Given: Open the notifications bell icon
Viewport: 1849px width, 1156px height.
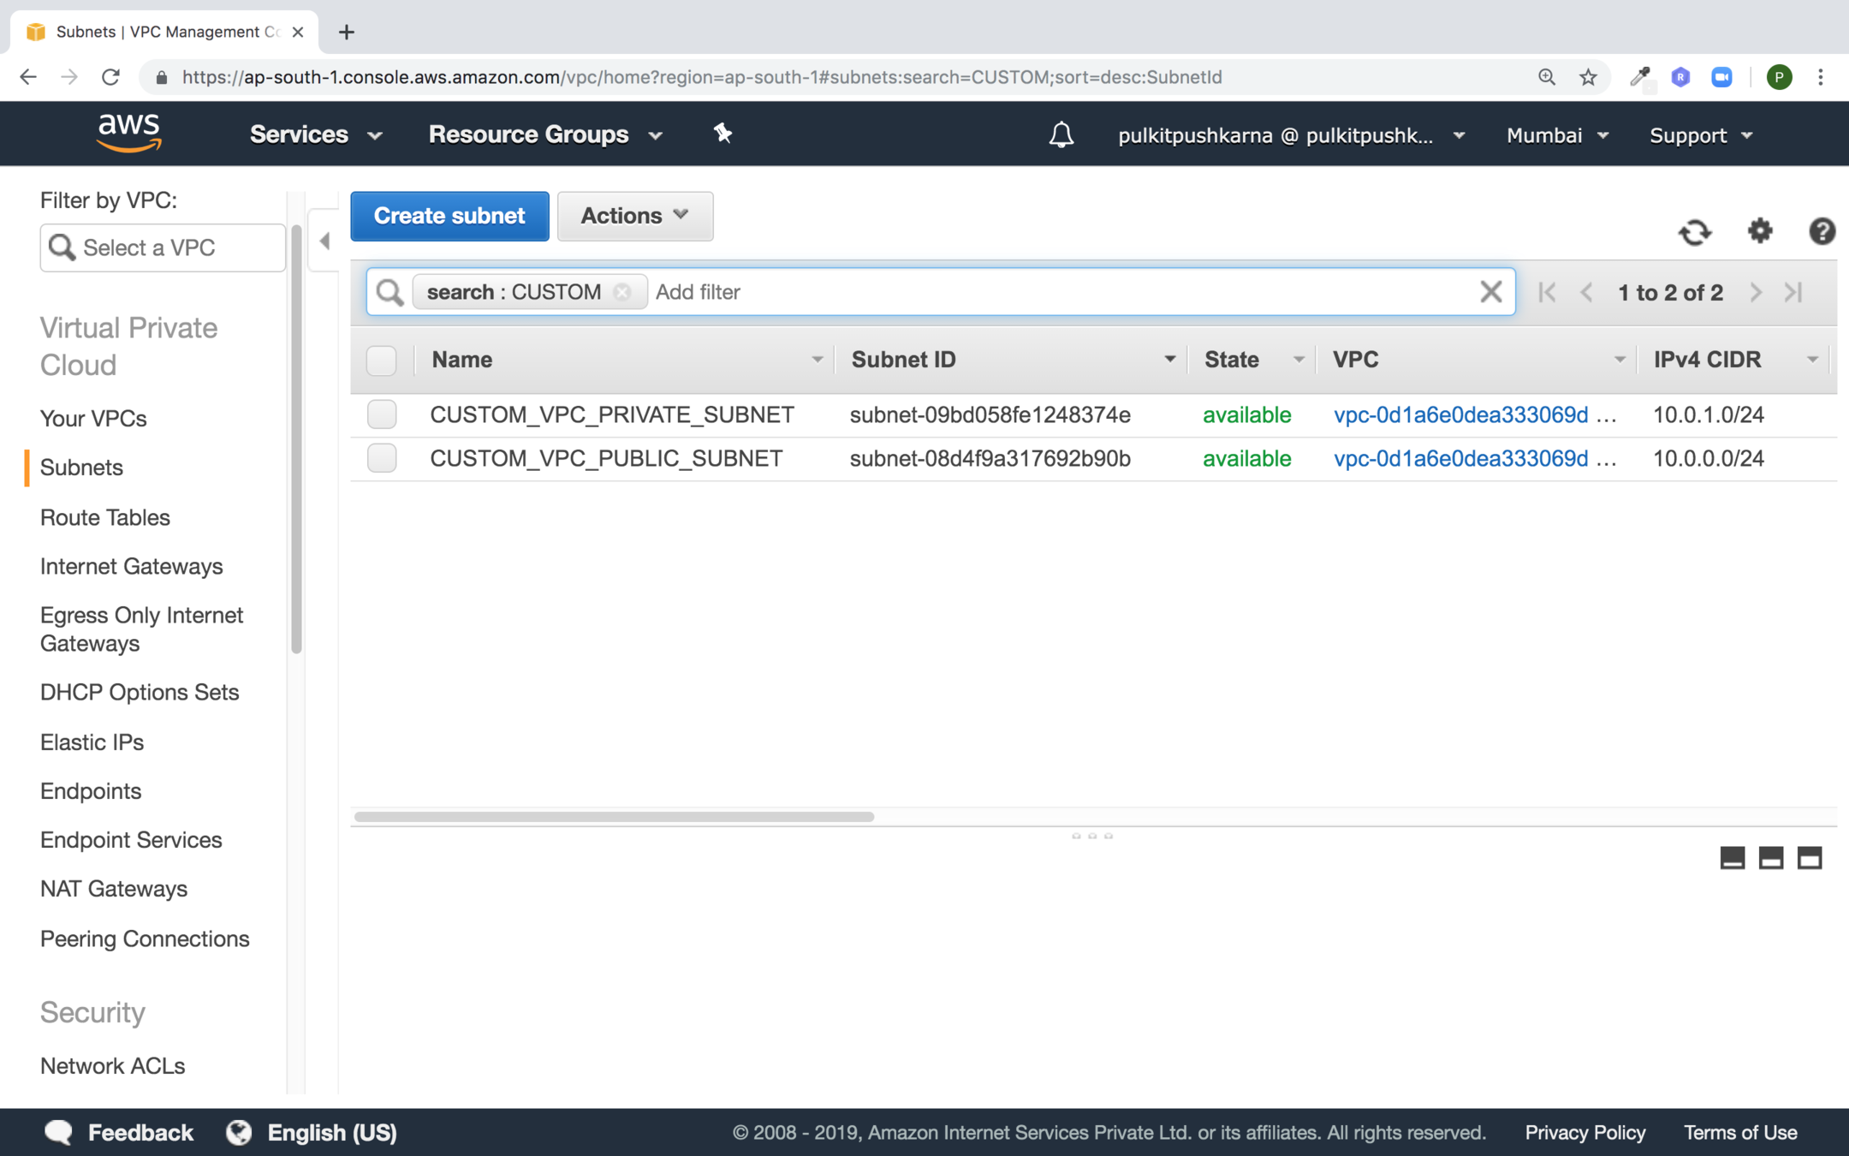Looking at the screenshot, I should pyautogui.click(x=1061, y=135).
